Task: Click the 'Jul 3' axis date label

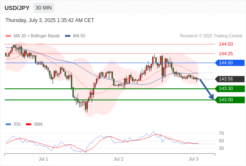Action: pos(193,159)
